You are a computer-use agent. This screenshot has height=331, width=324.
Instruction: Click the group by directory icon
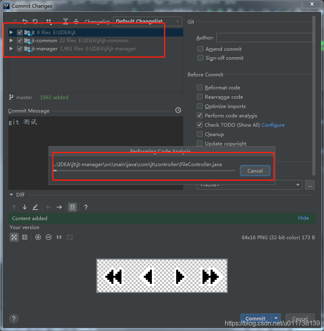click(49, 21)
